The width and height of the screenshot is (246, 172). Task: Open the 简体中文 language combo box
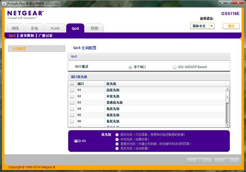pyautogui.click(x=202, y=26)
